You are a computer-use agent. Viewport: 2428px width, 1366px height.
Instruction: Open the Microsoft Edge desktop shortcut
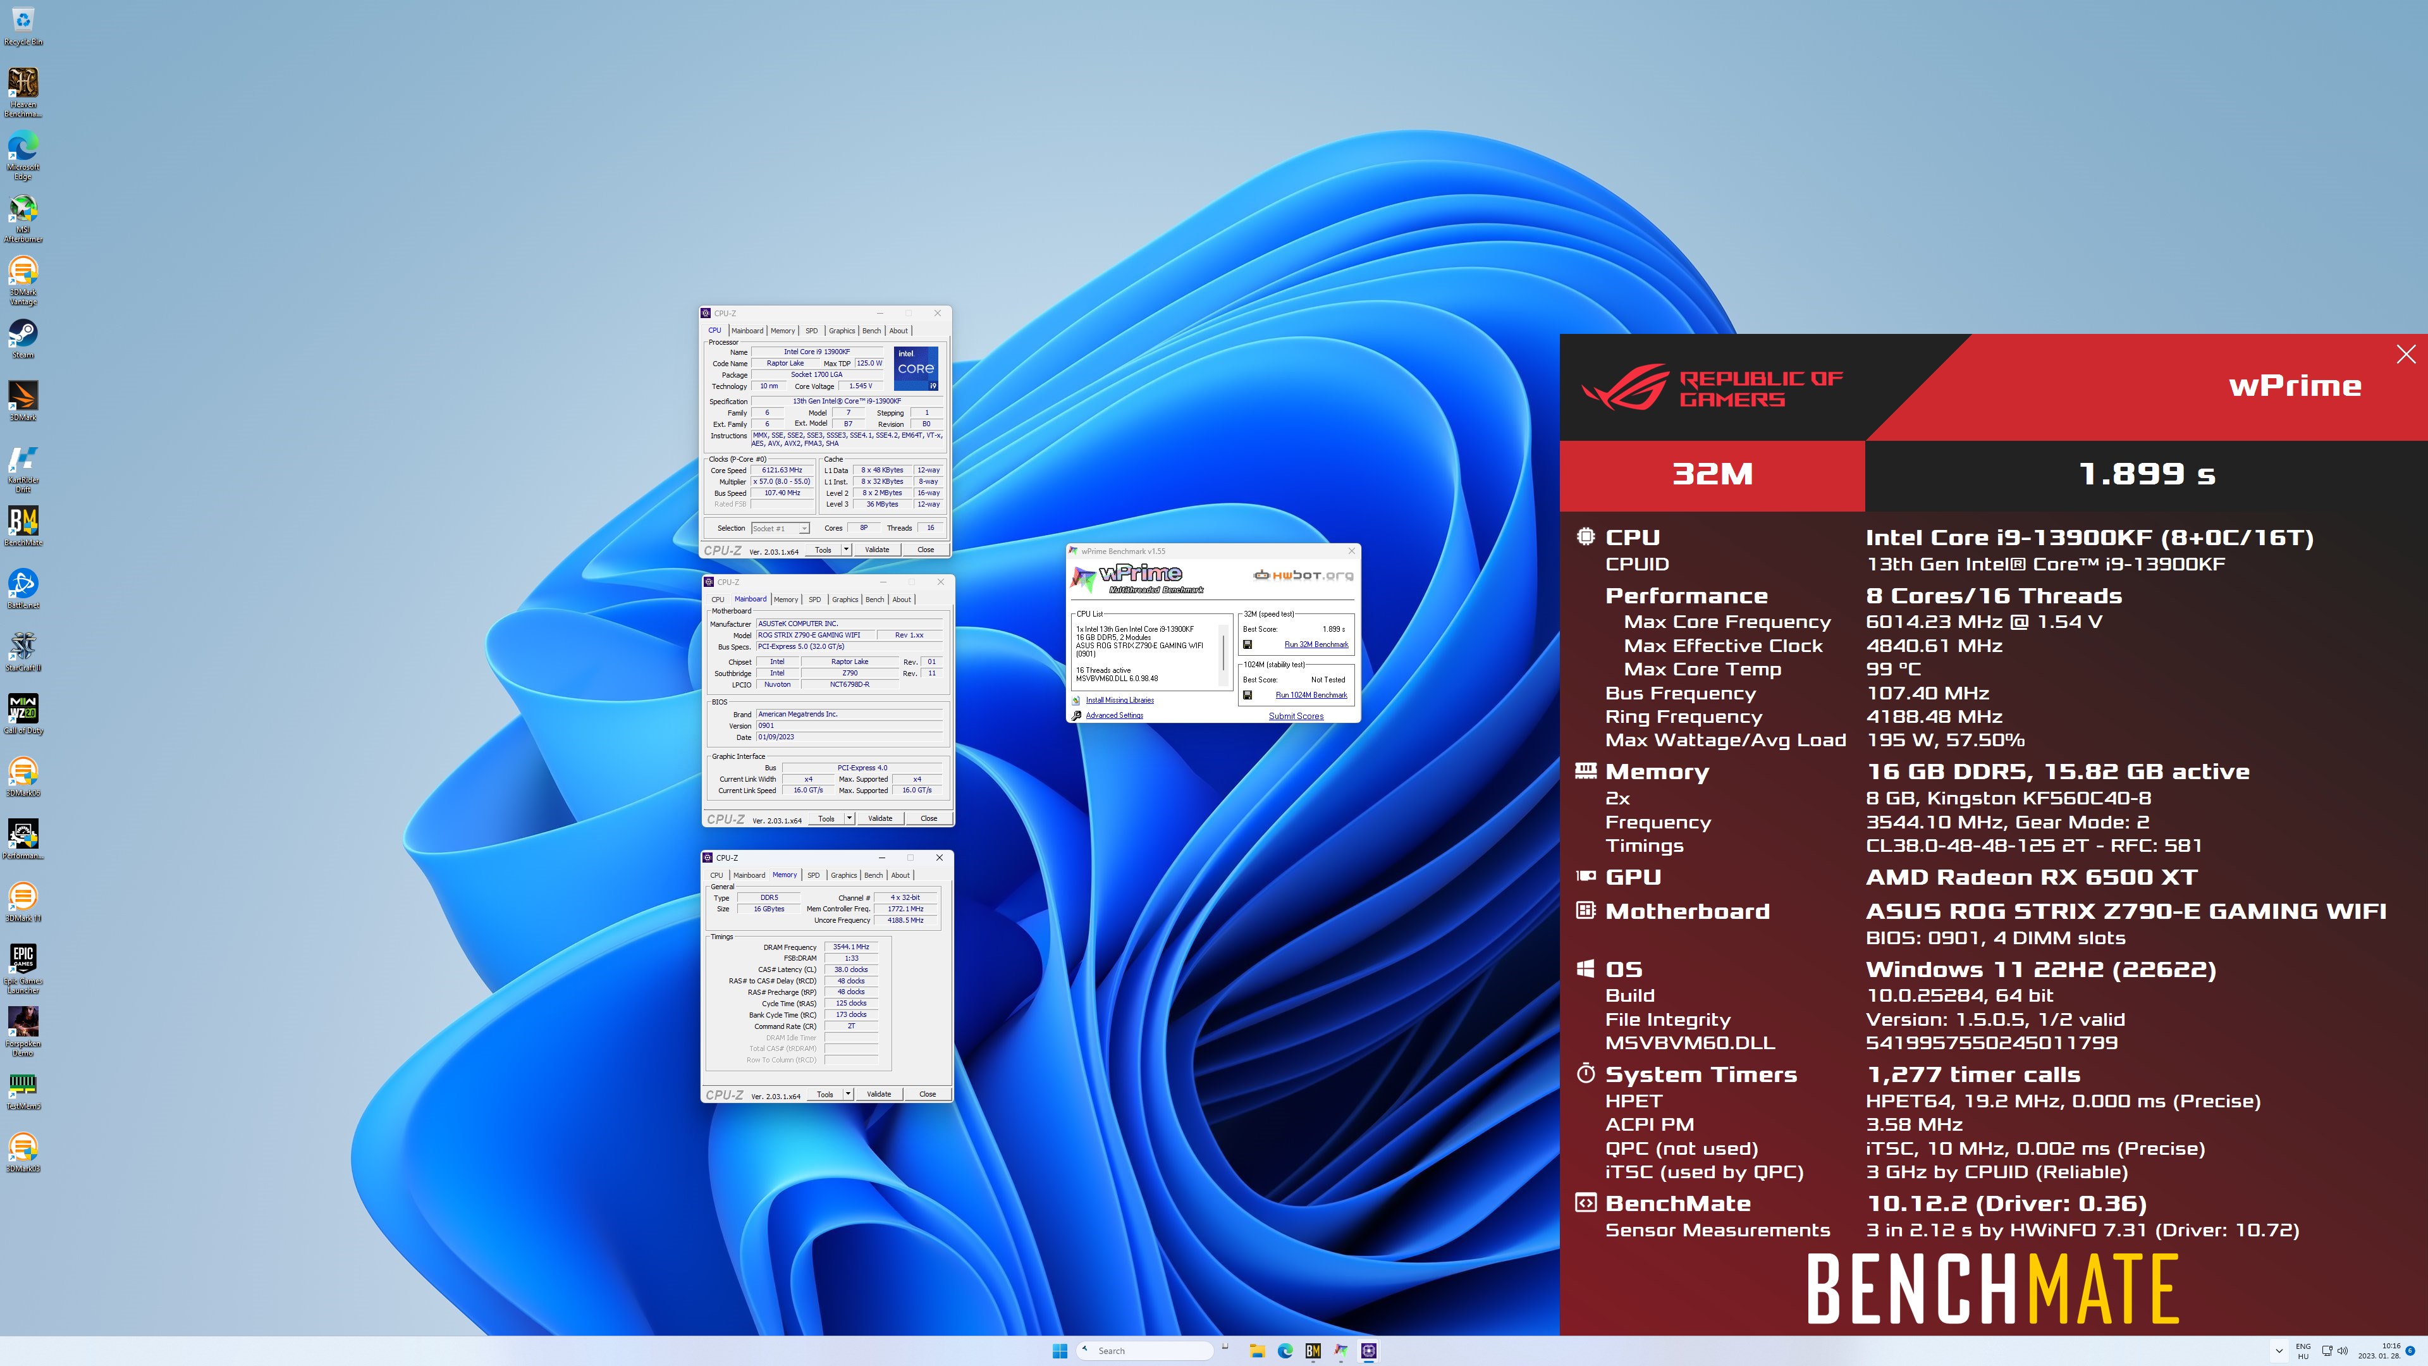coord(23,156)
